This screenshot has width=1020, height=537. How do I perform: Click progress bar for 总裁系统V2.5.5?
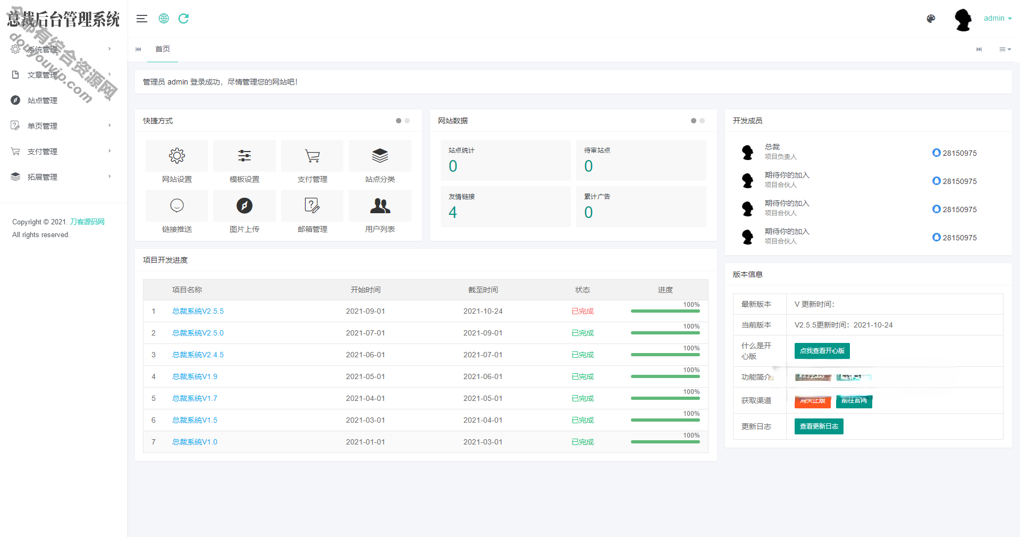click(665, 311)
